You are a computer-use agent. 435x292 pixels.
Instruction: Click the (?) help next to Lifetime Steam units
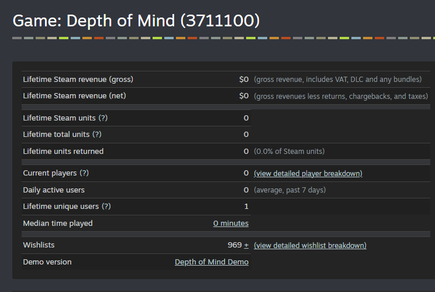click(103, 118)
